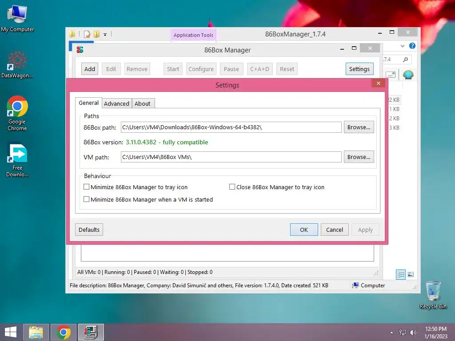Open the Explorer Help question mark icon
Viewport: 455px width, 341px height.
(412, 46)
